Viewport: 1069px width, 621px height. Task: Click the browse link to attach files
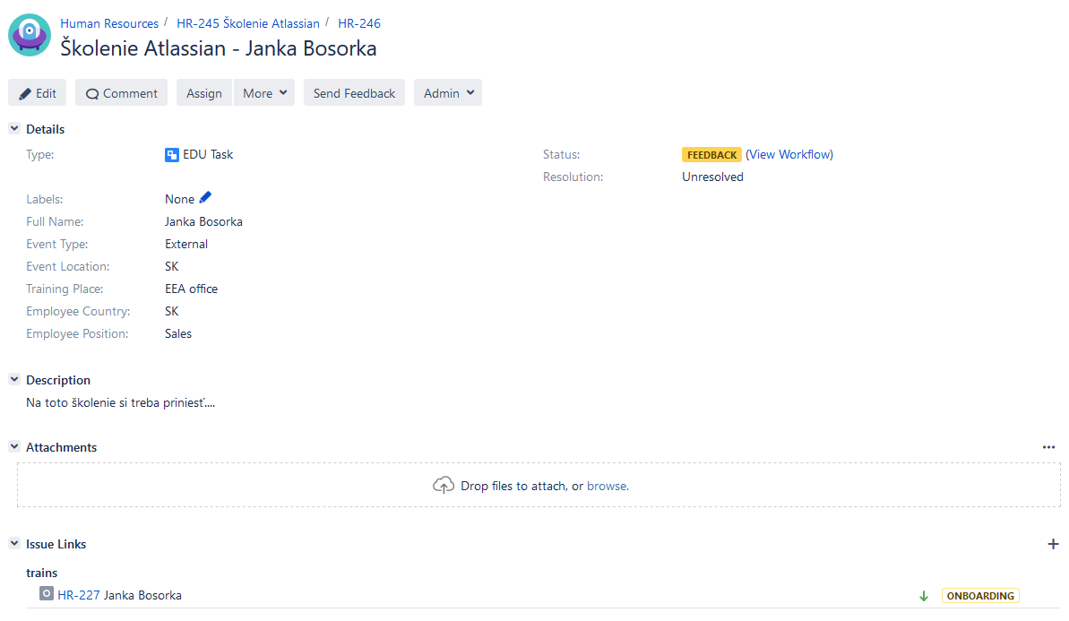[x=607, y=486]
